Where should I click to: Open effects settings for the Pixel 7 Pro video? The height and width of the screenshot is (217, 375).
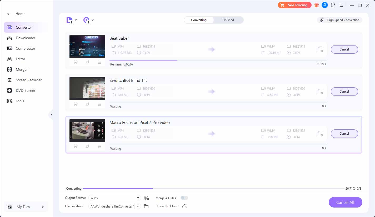pyautogui.click(x=99, y=146)
